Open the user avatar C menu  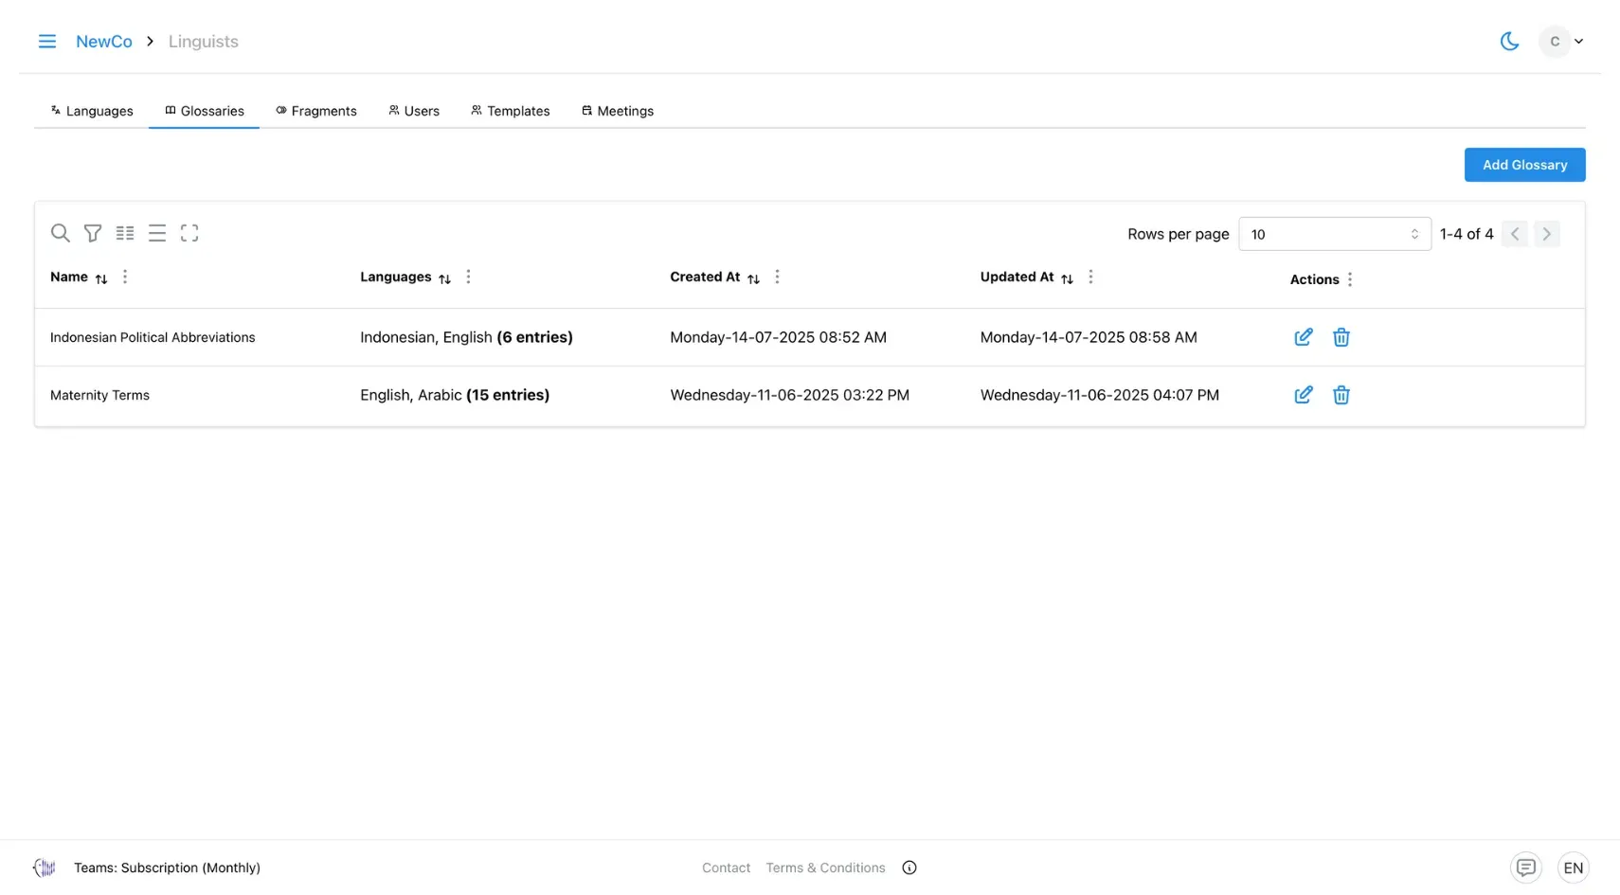pyautogui.click(x=1561, y=42)
